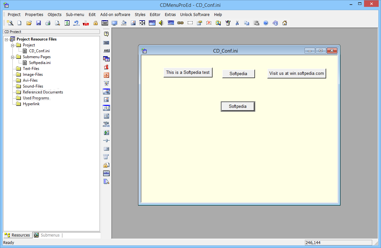
Task: Click the BUT button object icon
Action: point(106,51)
